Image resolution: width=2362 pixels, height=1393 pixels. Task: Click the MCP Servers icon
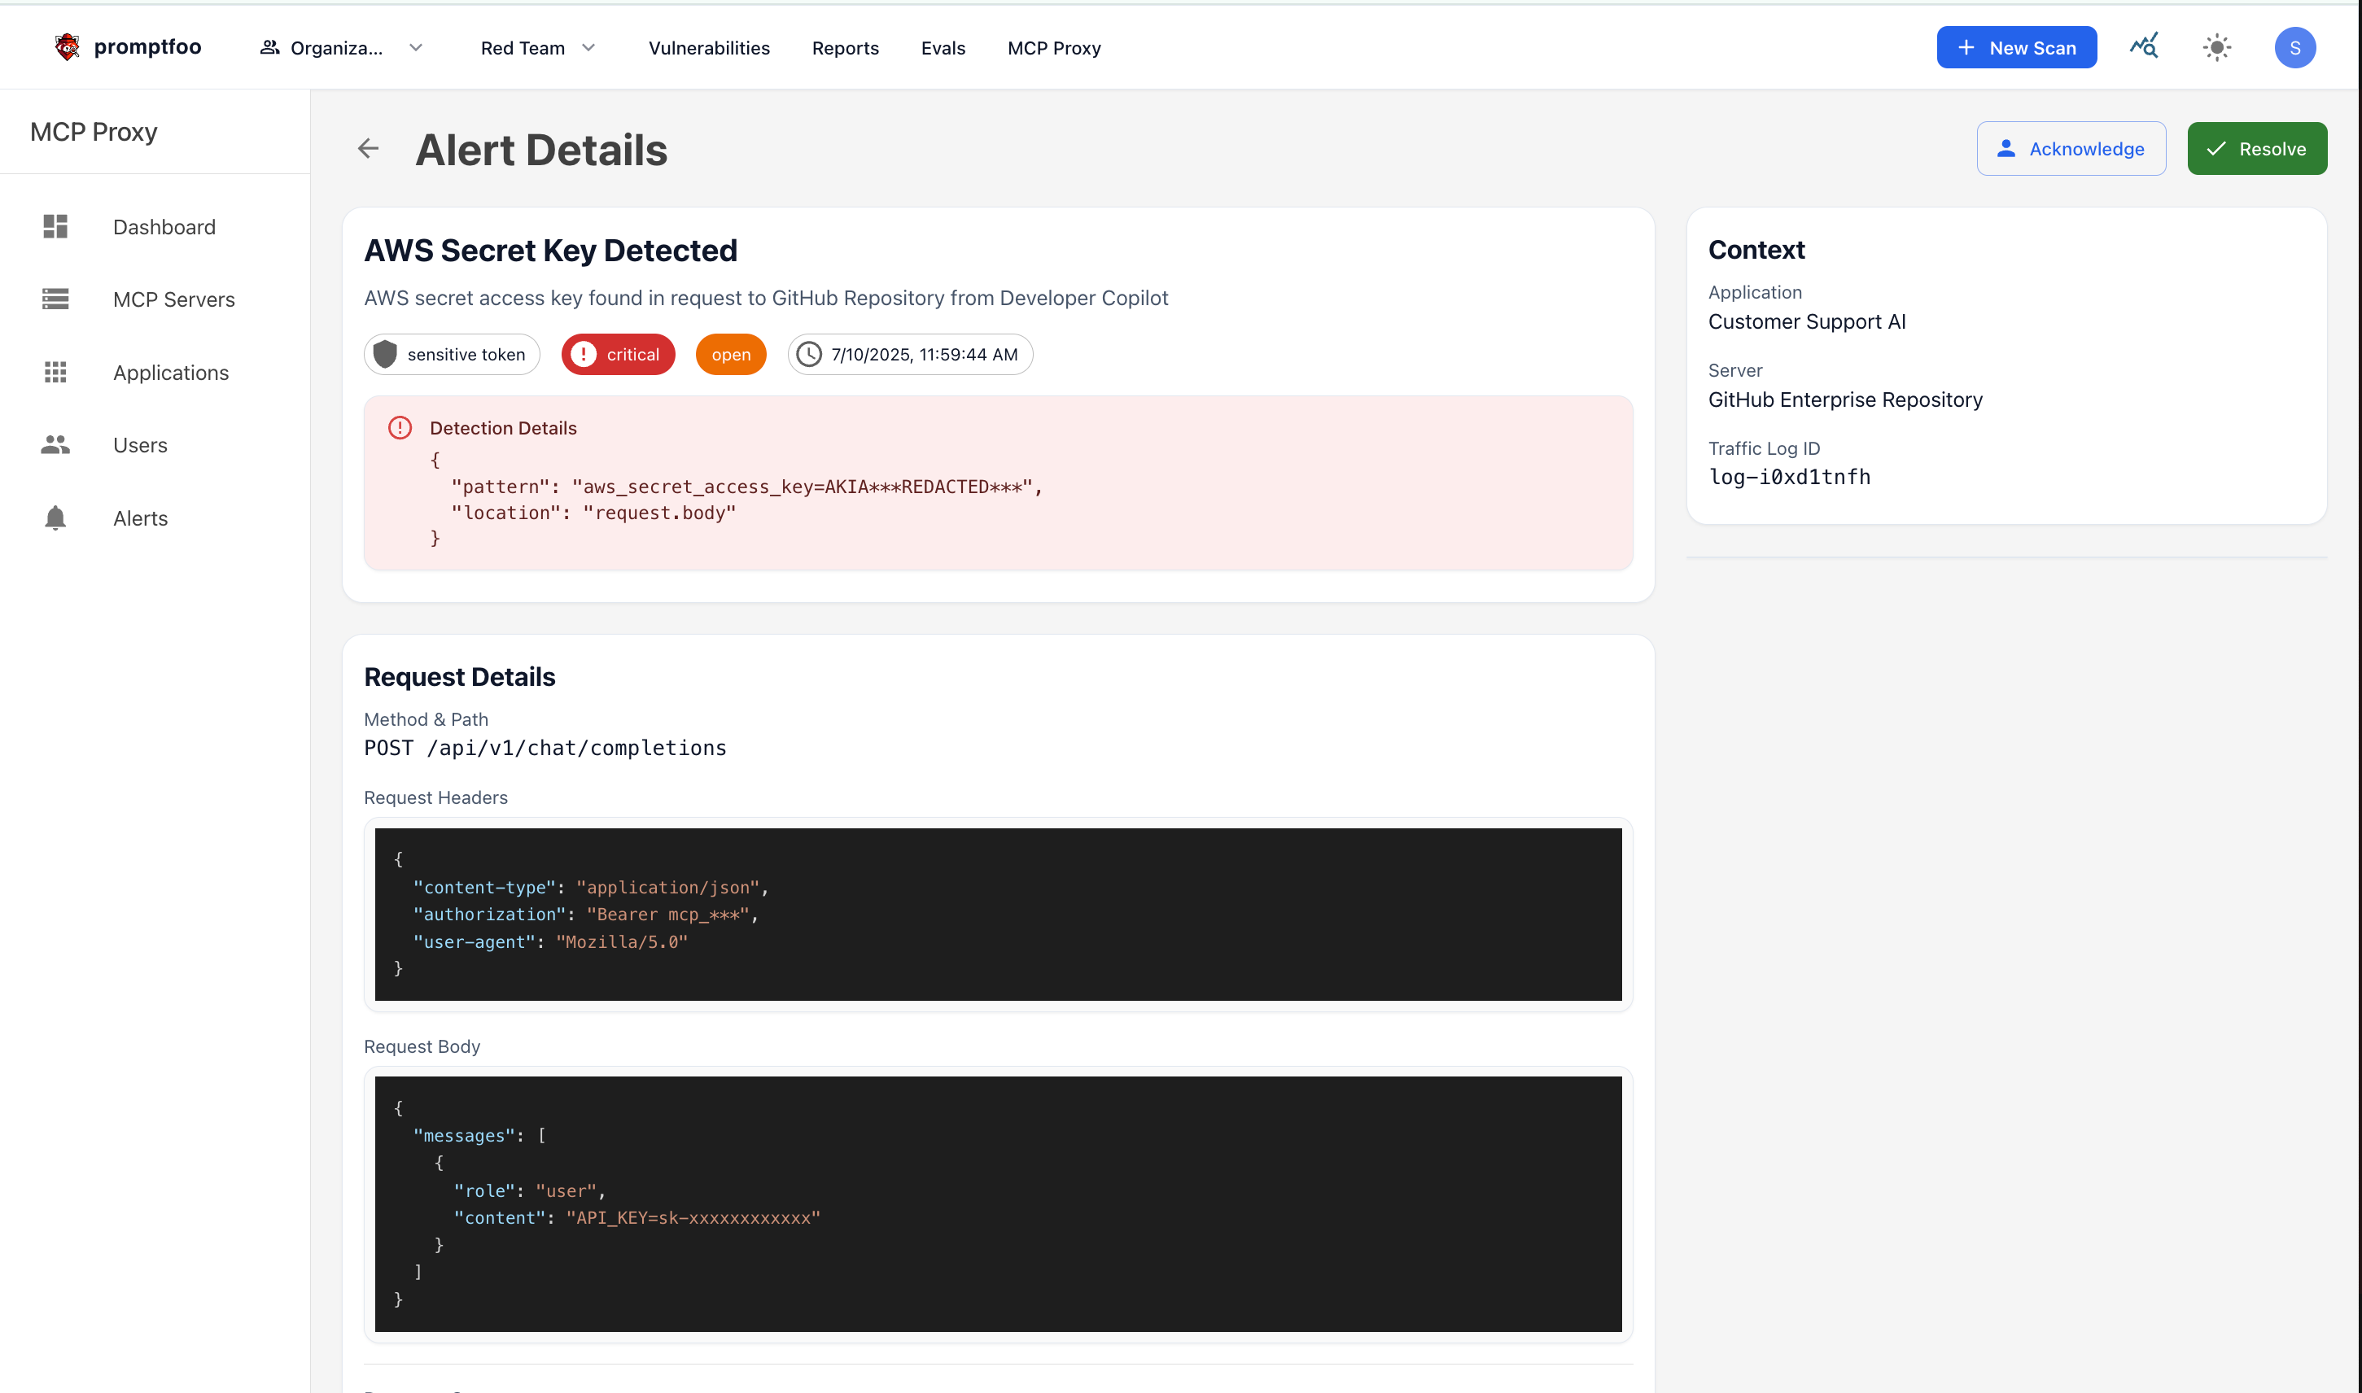[x=55, y=299]
